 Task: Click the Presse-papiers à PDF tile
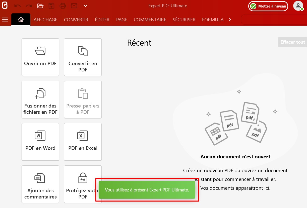click(x=83, y=99)
